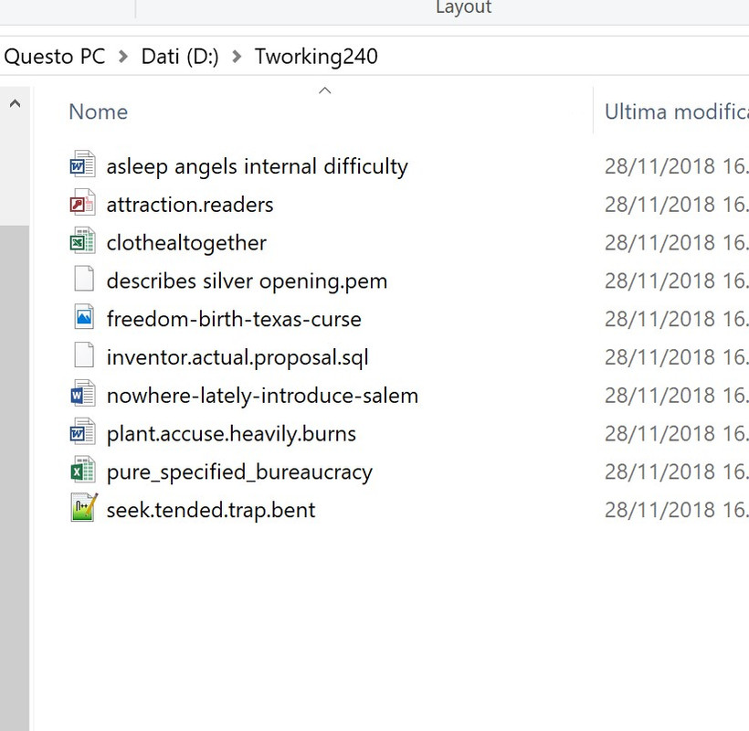Select the image icon of freedom-birth-texas-curse

tap(84, 317)
